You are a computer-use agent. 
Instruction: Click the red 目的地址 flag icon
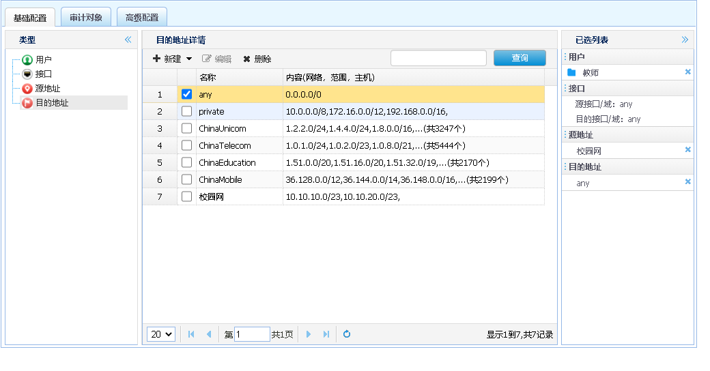(x=27, y=103)
